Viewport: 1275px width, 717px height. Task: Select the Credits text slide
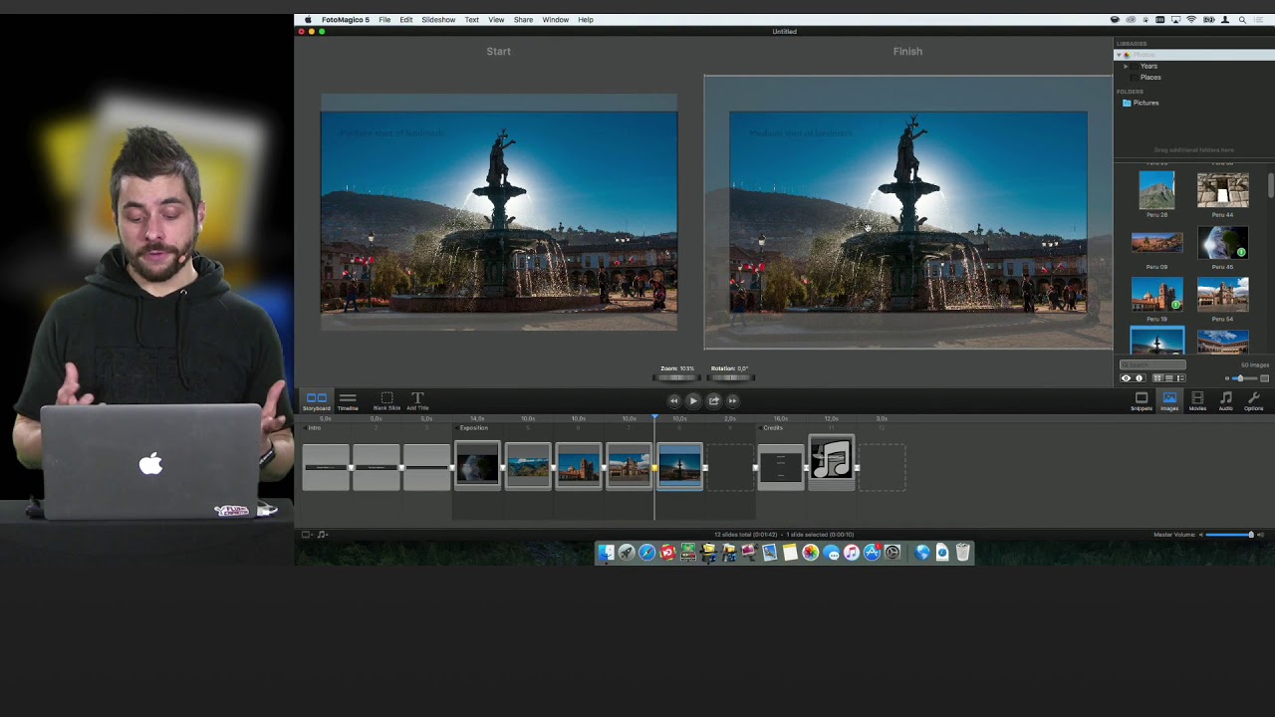tap(781, 466)
